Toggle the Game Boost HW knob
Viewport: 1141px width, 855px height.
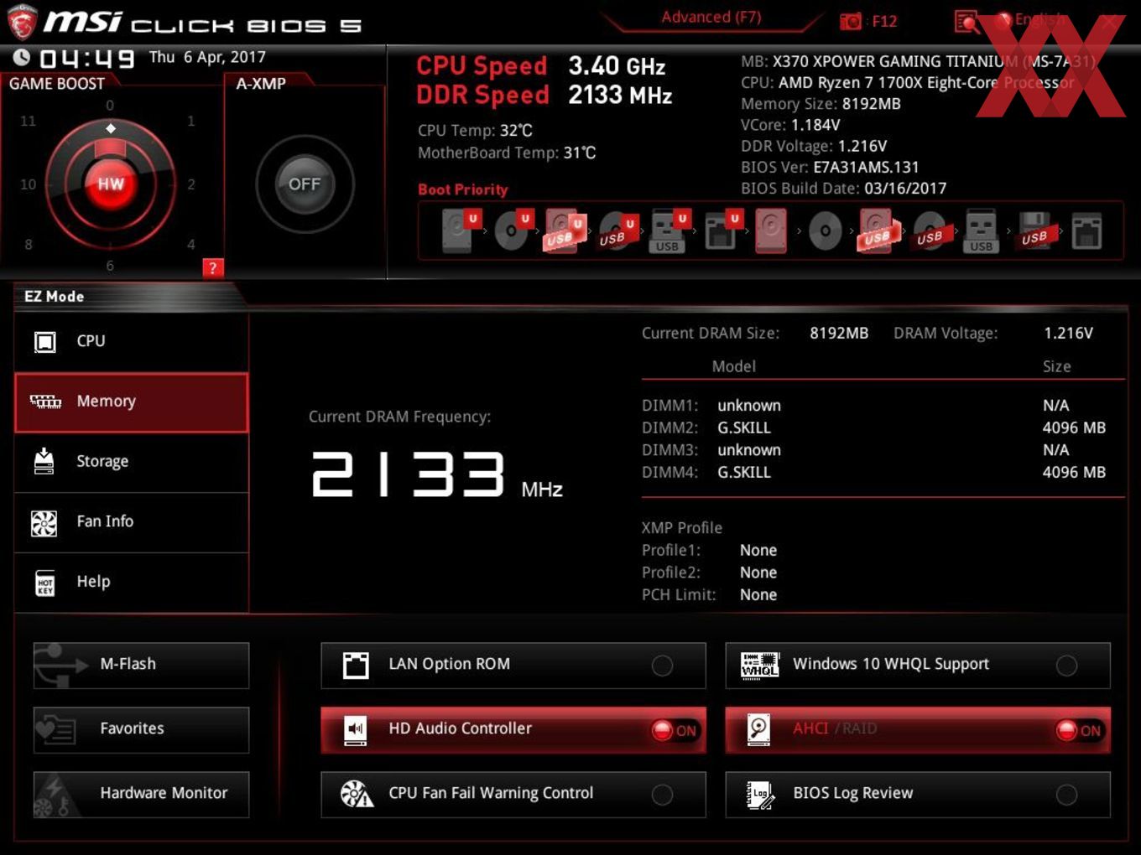tap(111, 184)
